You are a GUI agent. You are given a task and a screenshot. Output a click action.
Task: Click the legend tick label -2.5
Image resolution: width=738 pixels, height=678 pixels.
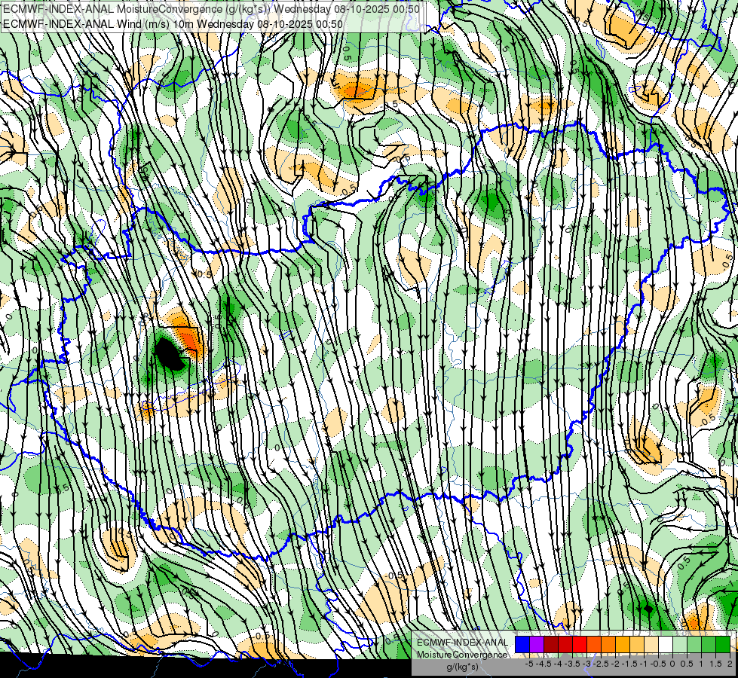[x=601, y=664]
